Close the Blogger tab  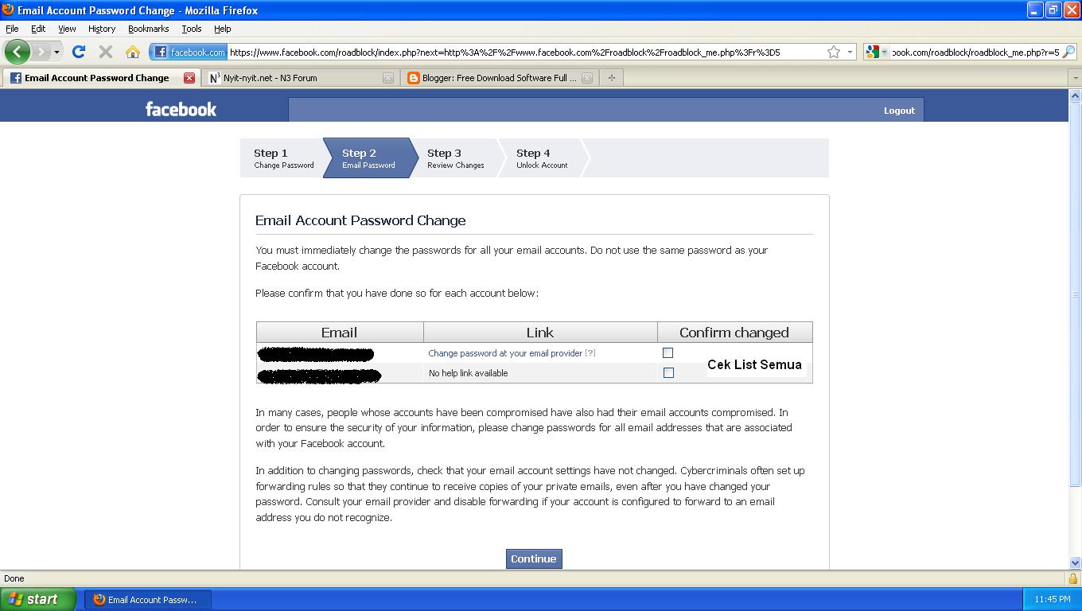click(586, 78)
